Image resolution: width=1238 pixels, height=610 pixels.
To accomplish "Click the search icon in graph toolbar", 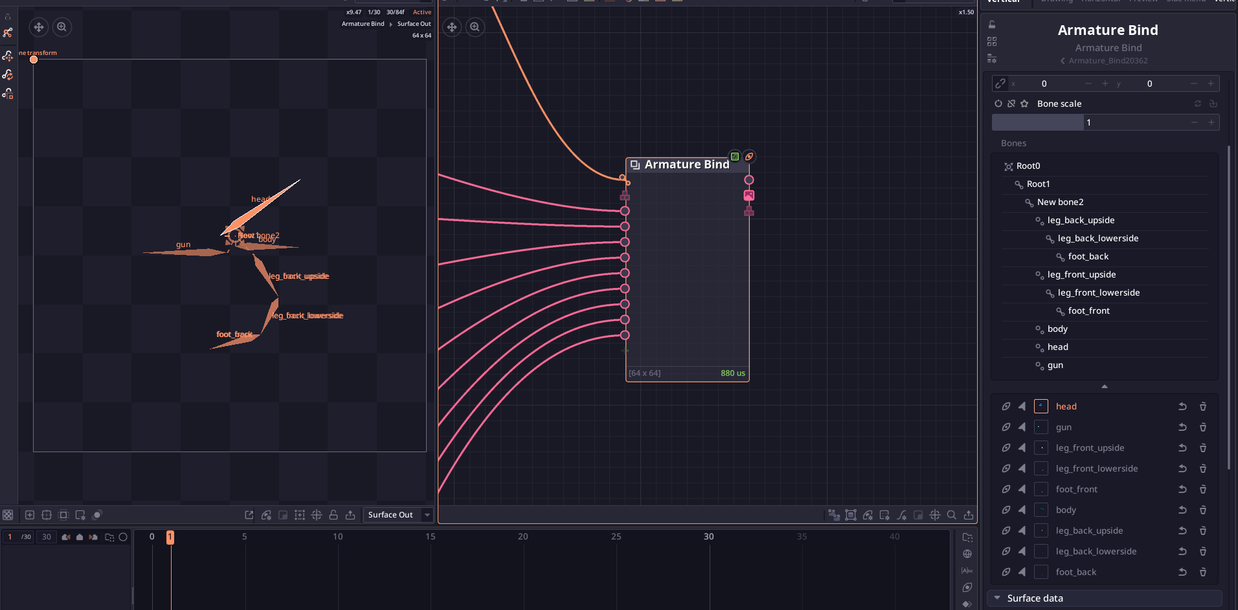I will pos(952,515).
